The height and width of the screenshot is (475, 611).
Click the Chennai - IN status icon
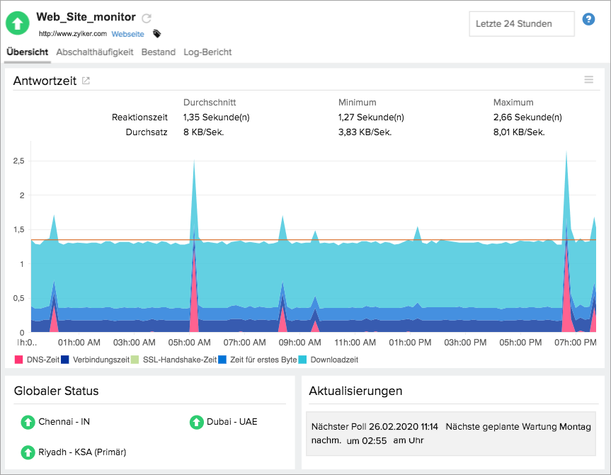point(28,422)
